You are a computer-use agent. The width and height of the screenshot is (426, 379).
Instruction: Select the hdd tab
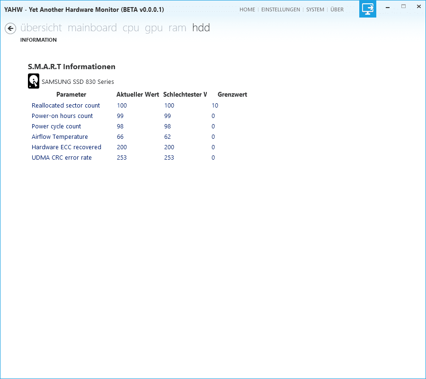pos(201,28)
